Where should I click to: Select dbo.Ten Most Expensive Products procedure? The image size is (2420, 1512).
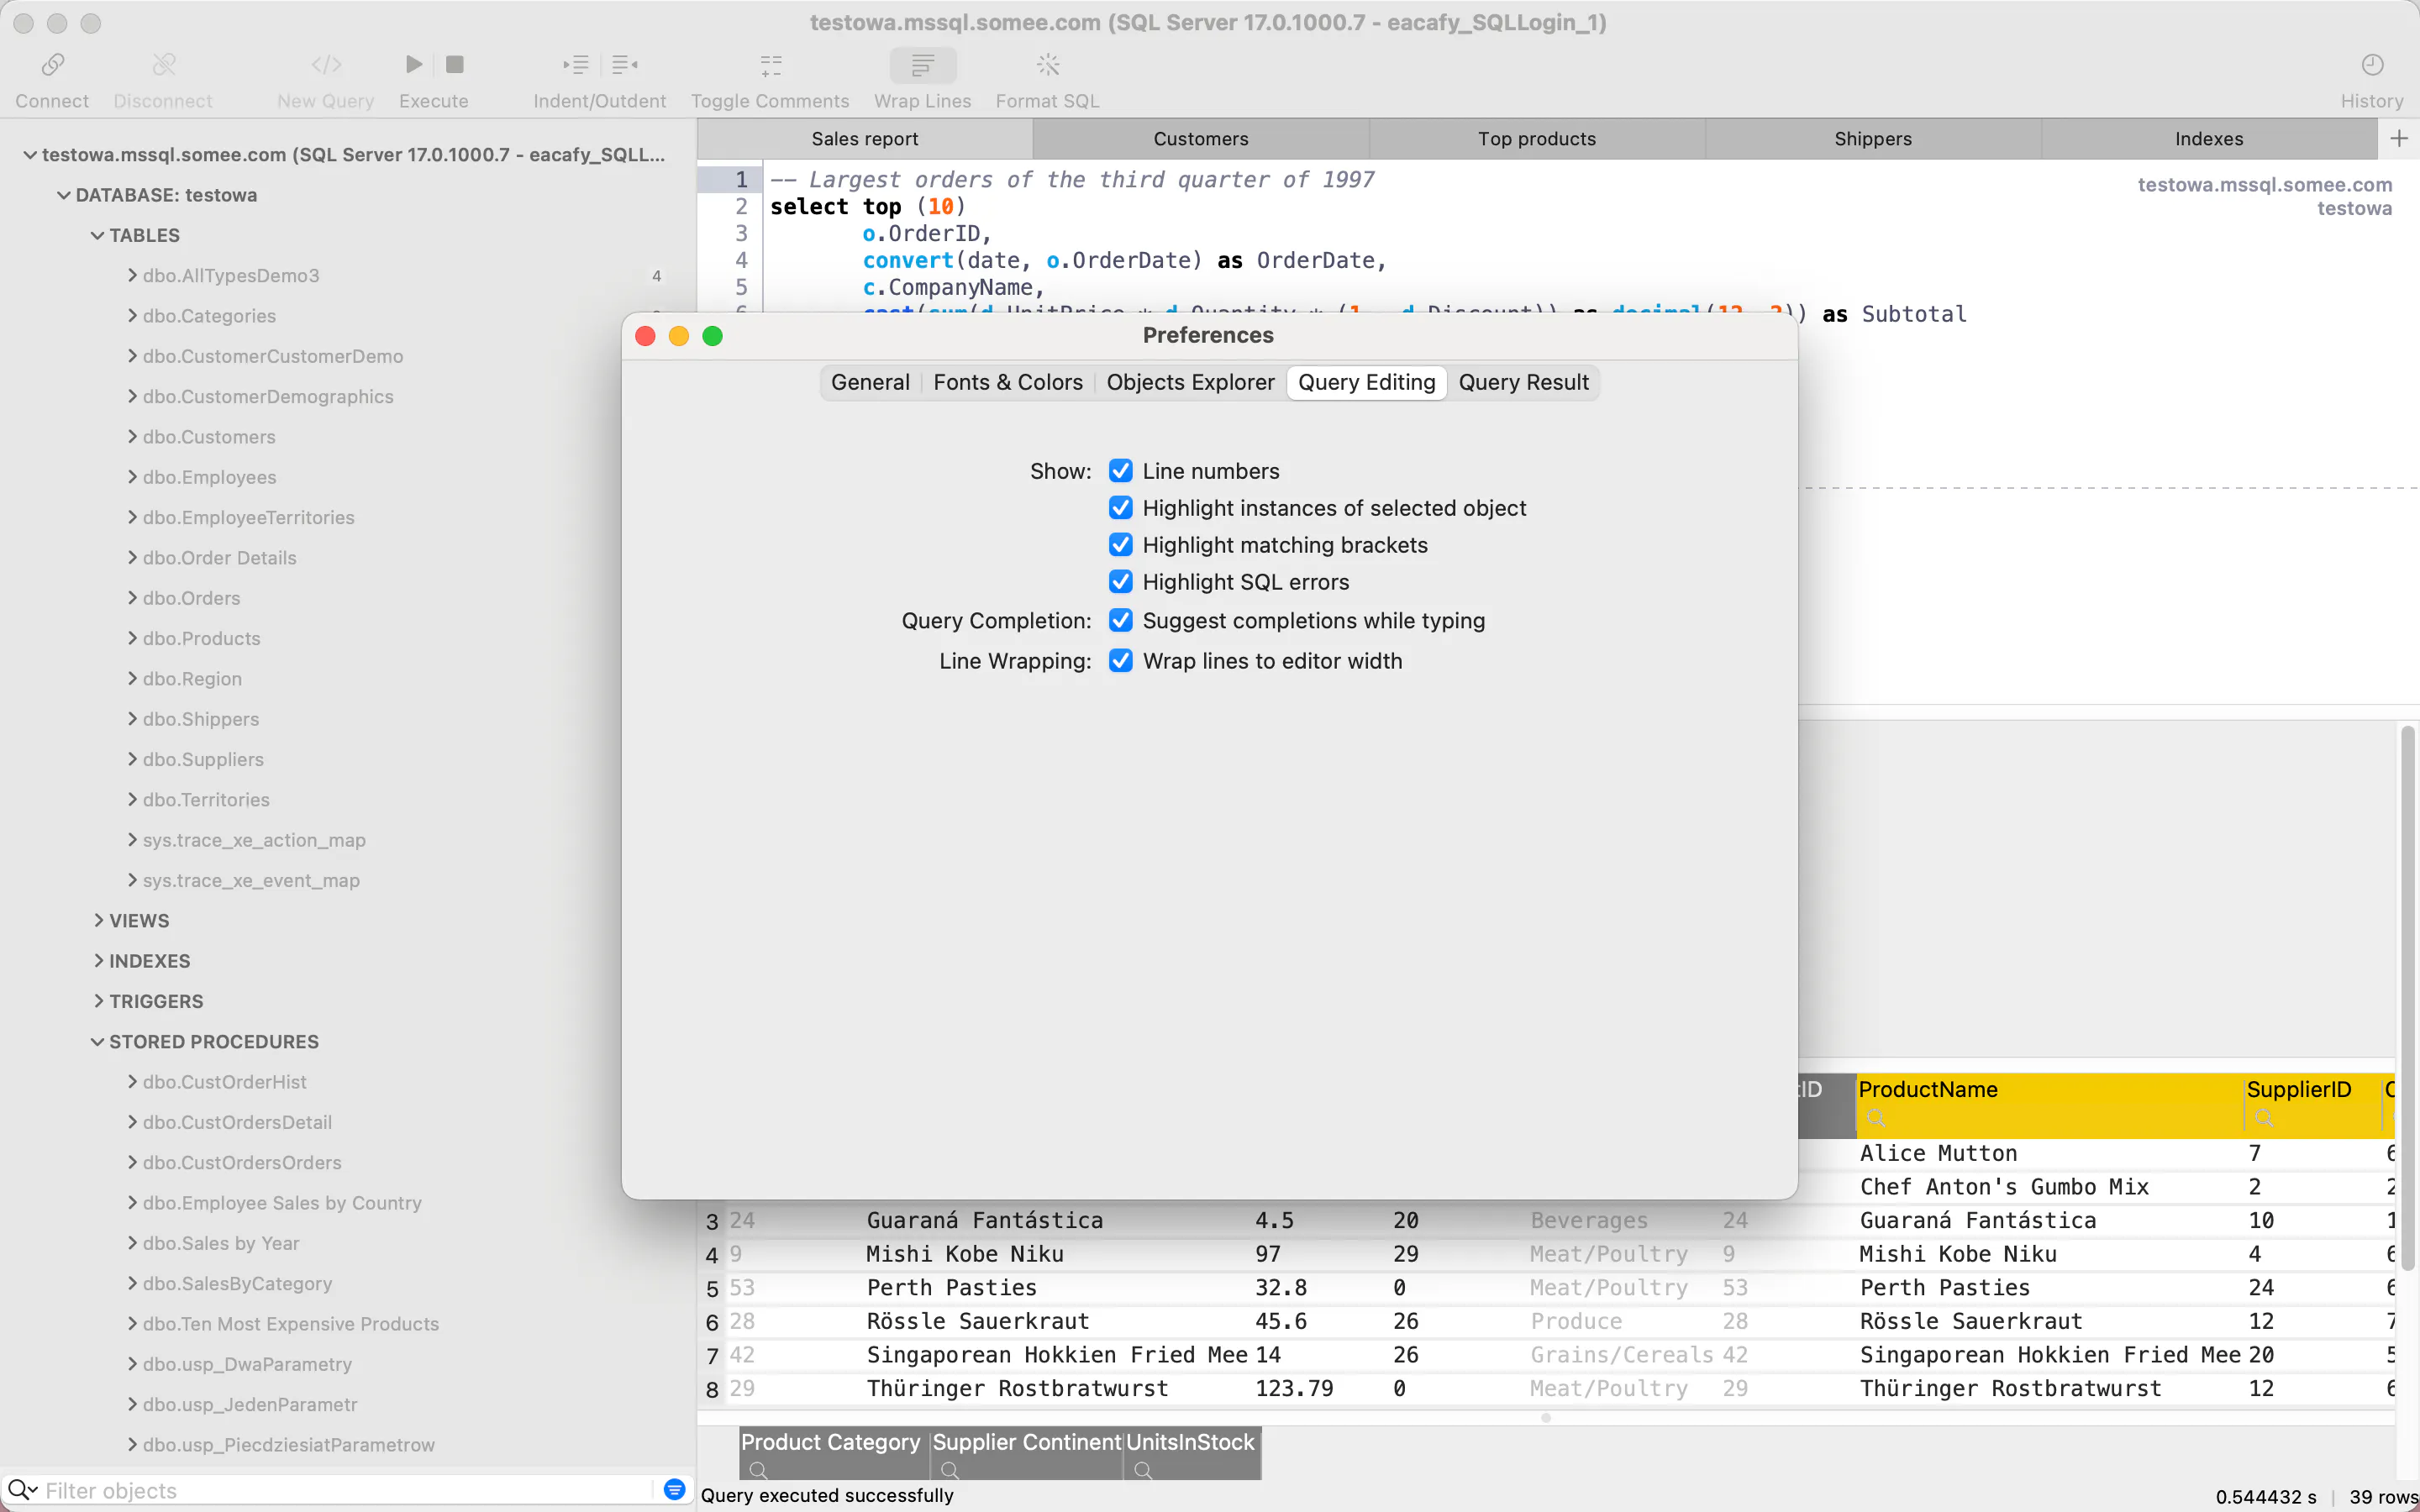pyautogui.click(x=291, y=1324)
